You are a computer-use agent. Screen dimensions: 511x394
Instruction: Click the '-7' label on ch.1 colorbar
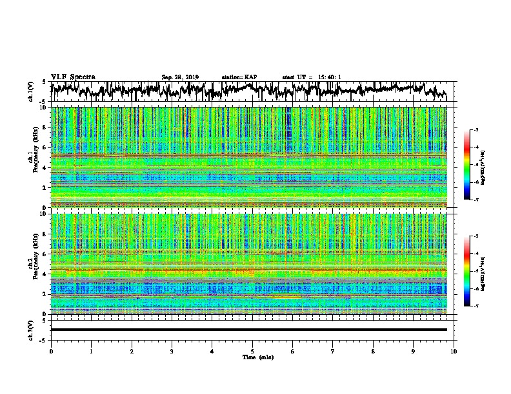point(476,200)
